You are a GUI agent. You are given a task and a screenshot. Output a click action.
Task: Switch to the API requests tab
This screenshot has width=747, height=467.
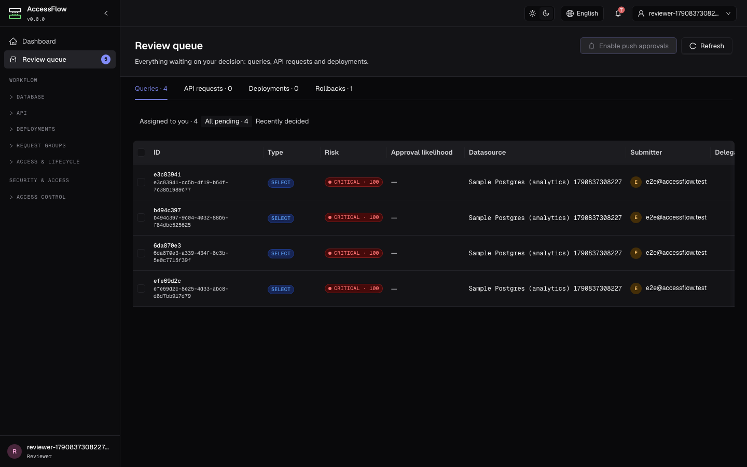[x=208, y=89]
